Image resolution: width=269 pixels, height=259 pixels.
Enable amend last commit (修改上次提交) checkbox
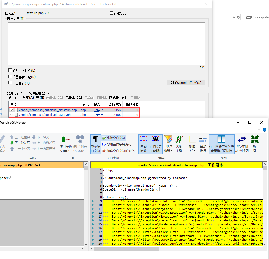(10, 70)
